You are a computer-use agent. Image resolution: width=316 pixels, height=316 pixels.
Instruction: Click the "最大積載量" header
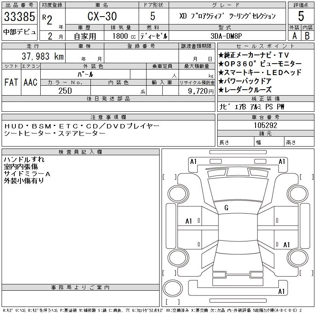coord(197,66)
